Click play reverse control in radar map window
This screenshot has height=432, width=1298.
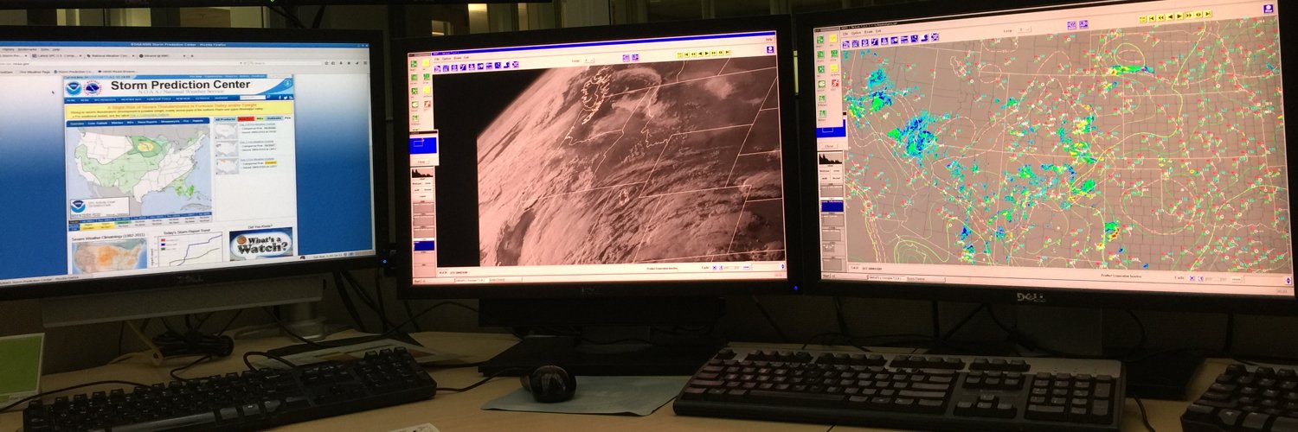[1170, 16]
